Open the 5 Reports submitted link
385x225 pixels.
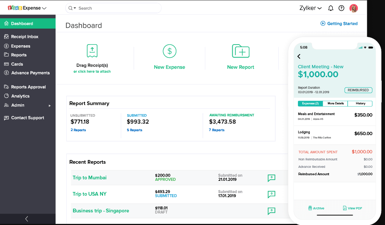135,130
